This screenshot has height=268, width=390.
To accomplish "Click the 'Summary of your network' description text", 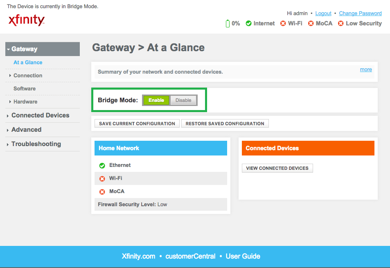I will point(160,72).
